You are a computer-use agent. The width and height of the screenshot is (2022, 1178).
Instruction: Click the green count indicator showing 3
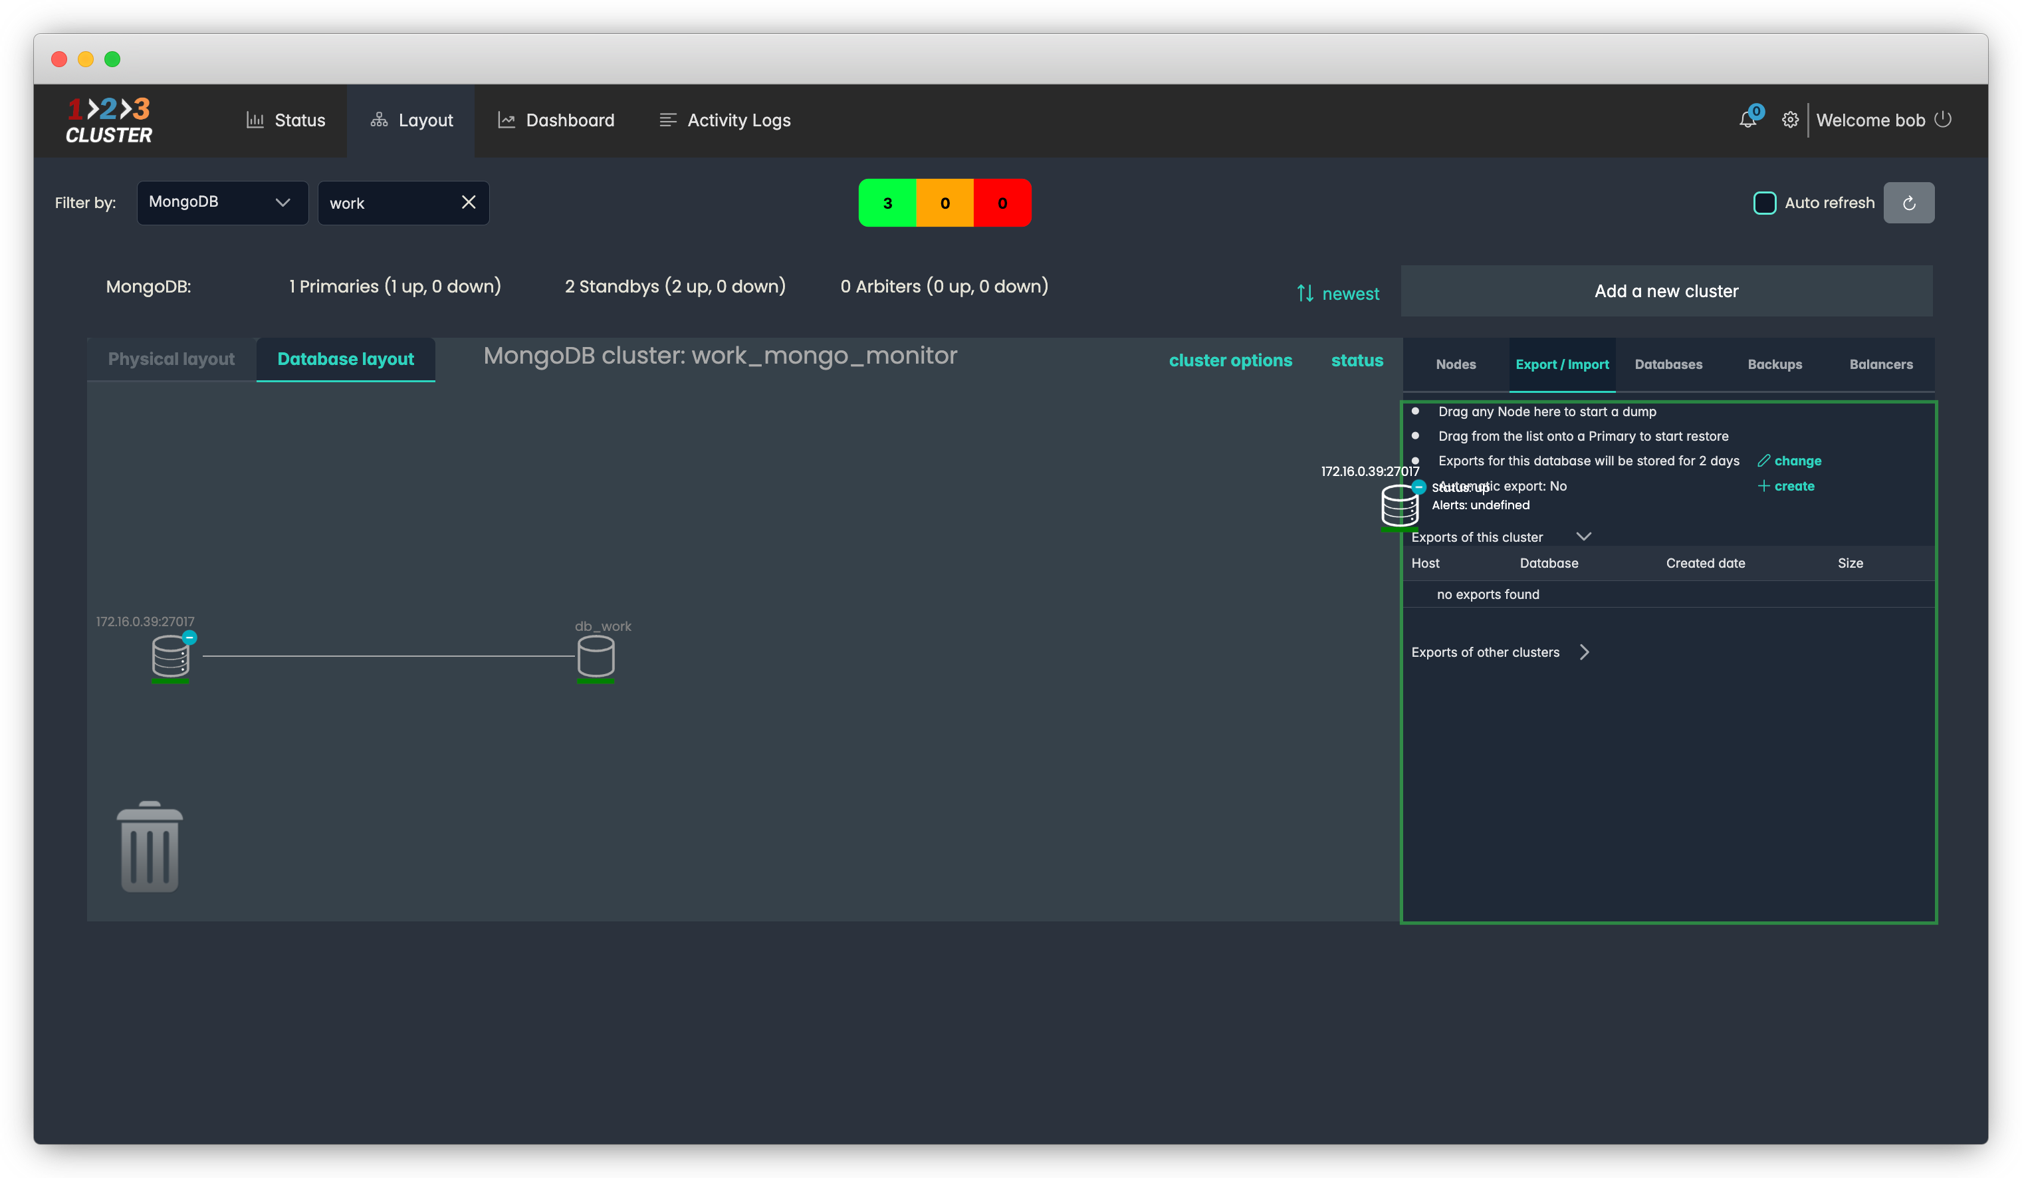coord(887,203)
